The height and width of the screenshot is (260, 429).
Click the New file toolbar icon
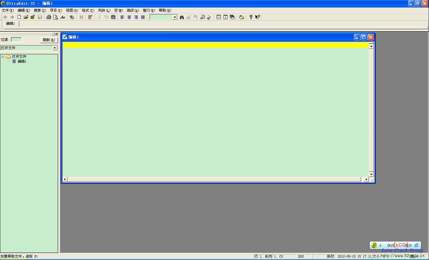pyautogui.click(x=19, y=17)
